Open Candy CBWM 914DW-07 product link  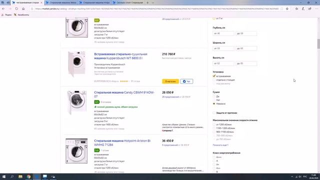124,94
